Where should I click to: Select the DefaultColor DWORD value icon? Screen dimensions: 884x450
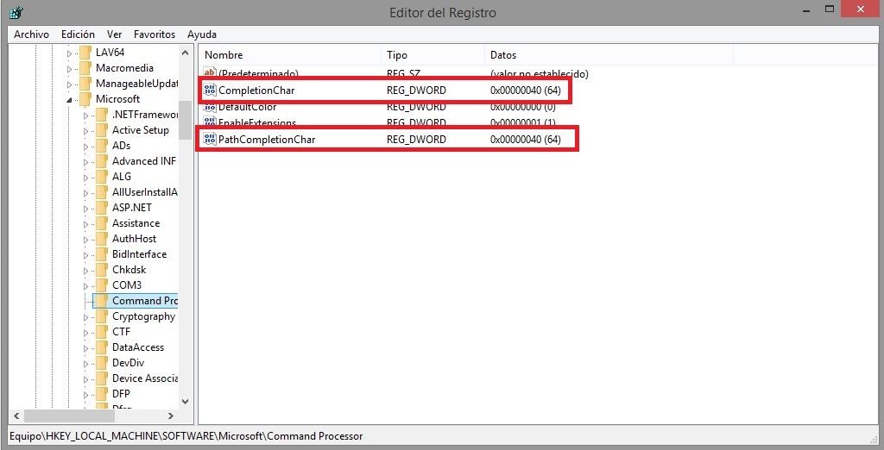pos(211,106)
